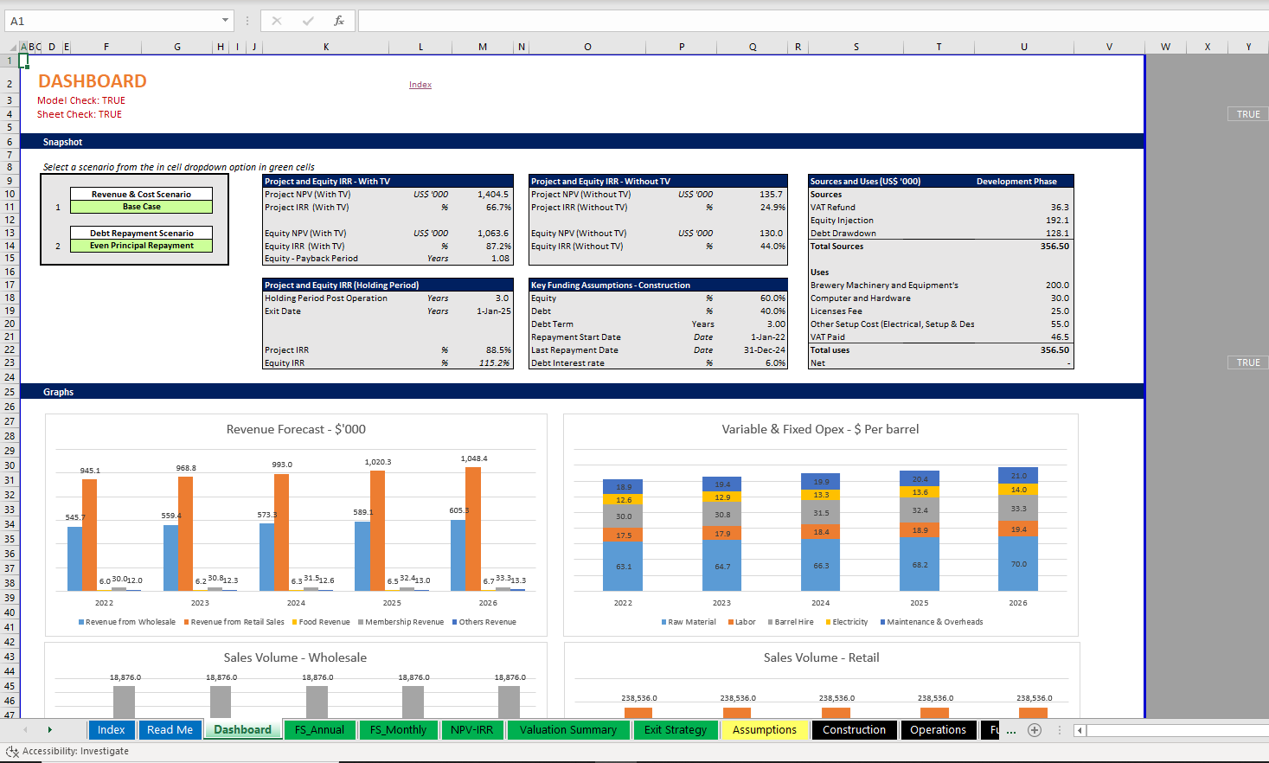This screenshot has width=1269, height=763.
Task: Open the Even Principal Repayment dropdown
Action: pos(141,244)
